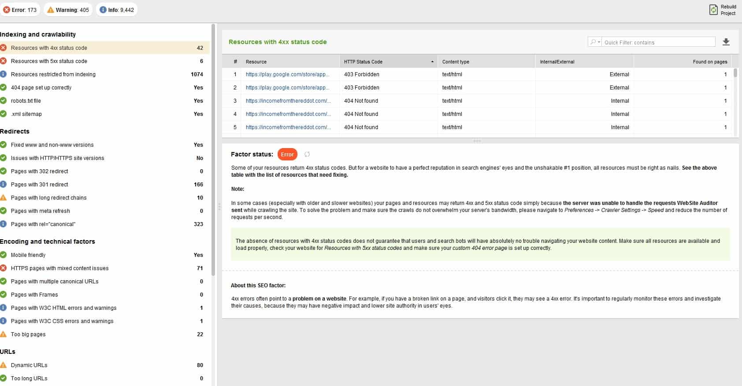Open first play.google.com resource link
The image size is (742, 386).
tap(287, 74)
